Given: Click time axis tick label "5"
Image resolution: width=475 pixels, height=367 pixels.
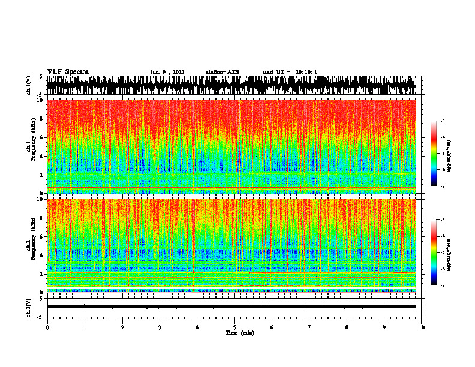Looking at the screenshot, I should tap(235, 327).
